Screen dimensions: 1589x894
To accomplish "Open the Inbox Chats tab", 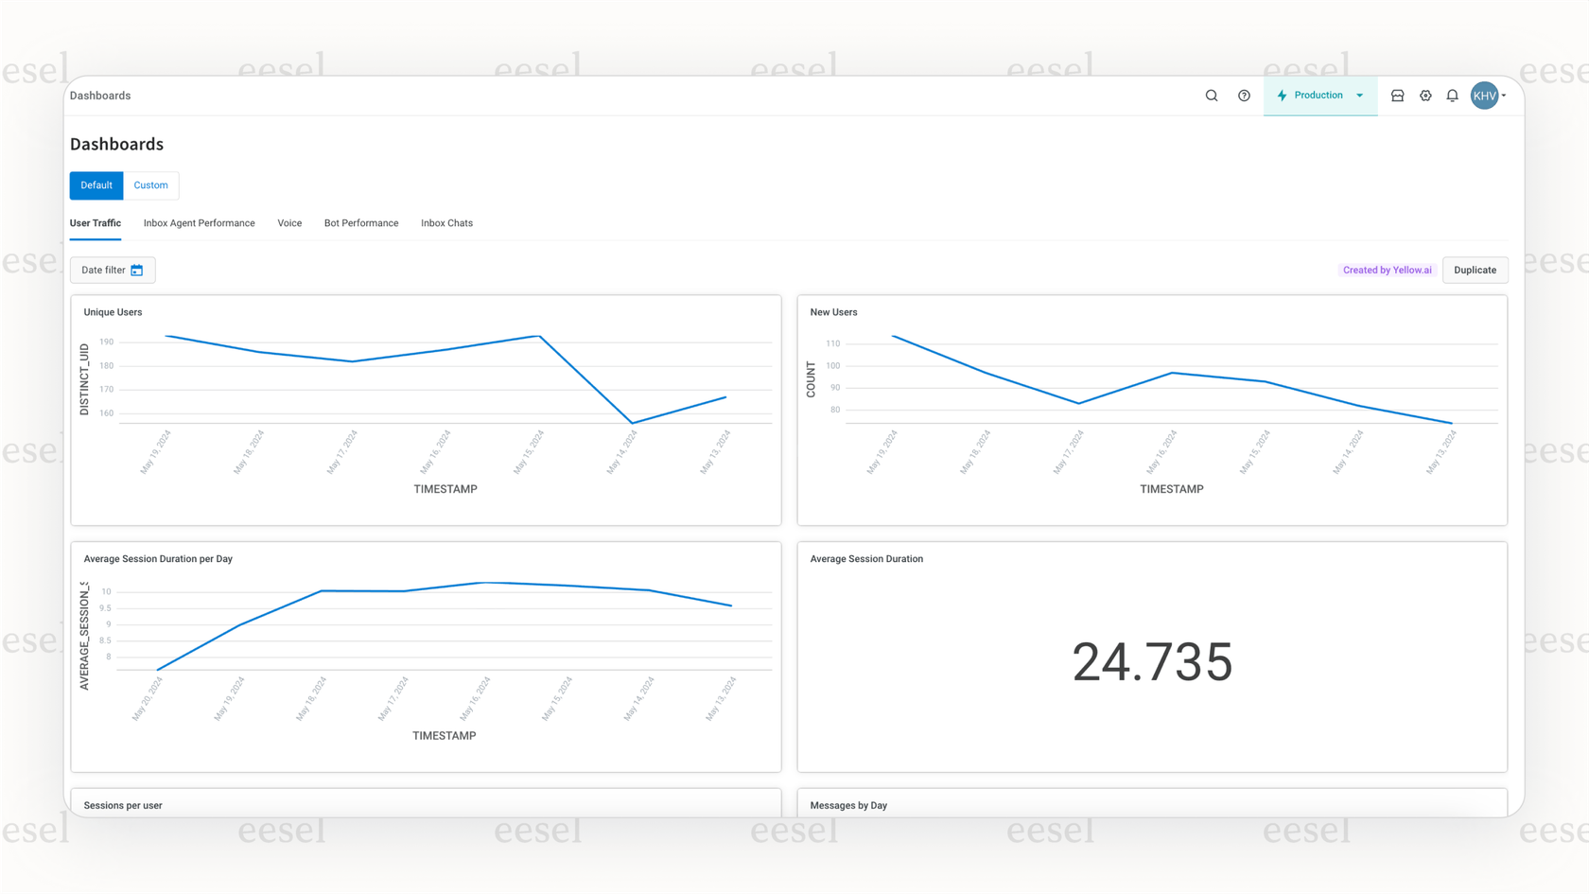I will point(446,222).
